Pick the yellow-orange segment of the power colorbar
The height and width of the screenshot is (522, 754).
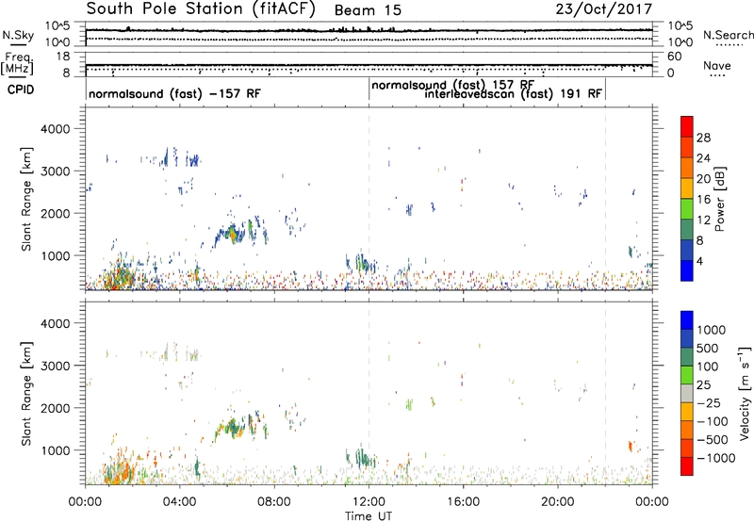pyautogui.click(x=687, y=188)
